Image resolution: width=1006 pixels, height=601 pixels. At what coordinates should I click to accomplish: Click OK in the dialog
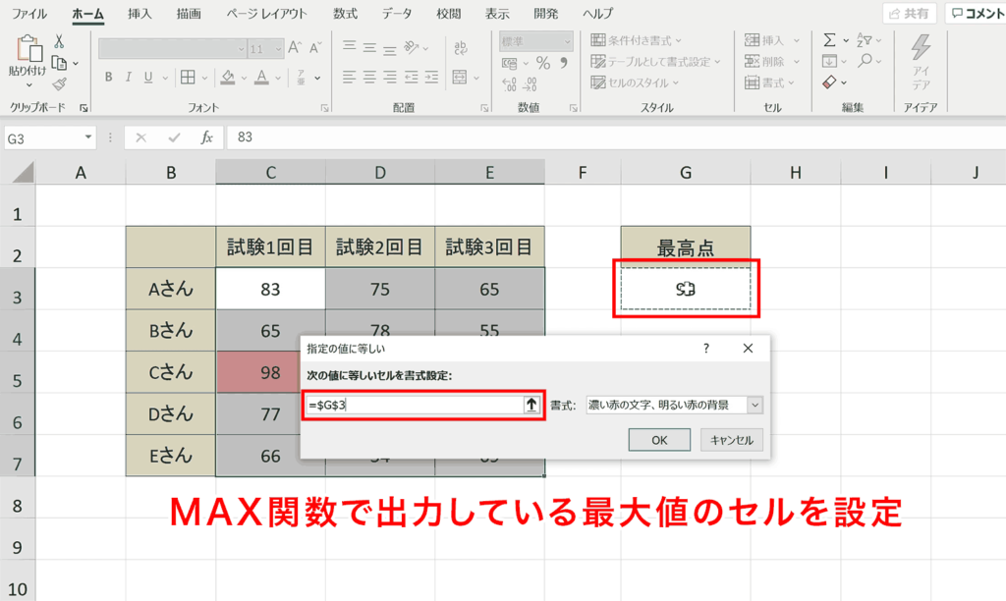click(x=659, y=440)
